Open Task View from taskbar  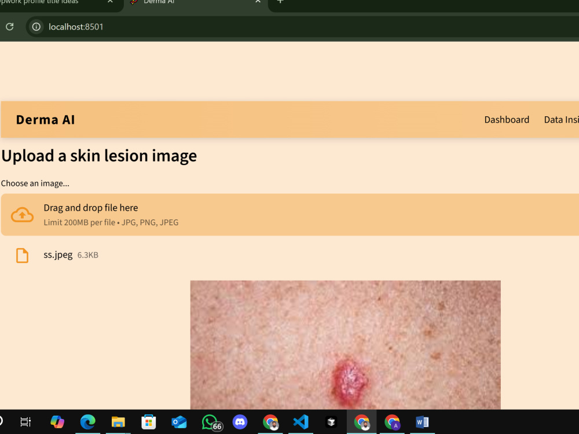coord(25,422)
